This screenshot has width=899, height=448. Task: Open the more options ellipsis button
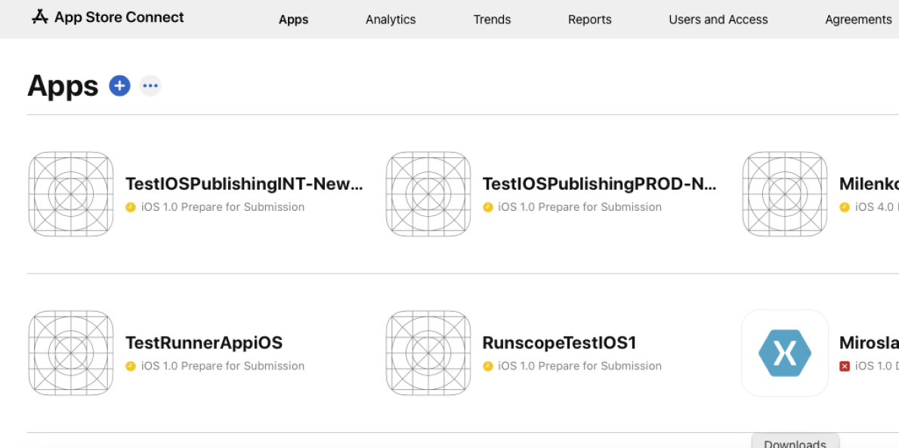[x=150, y=86]
